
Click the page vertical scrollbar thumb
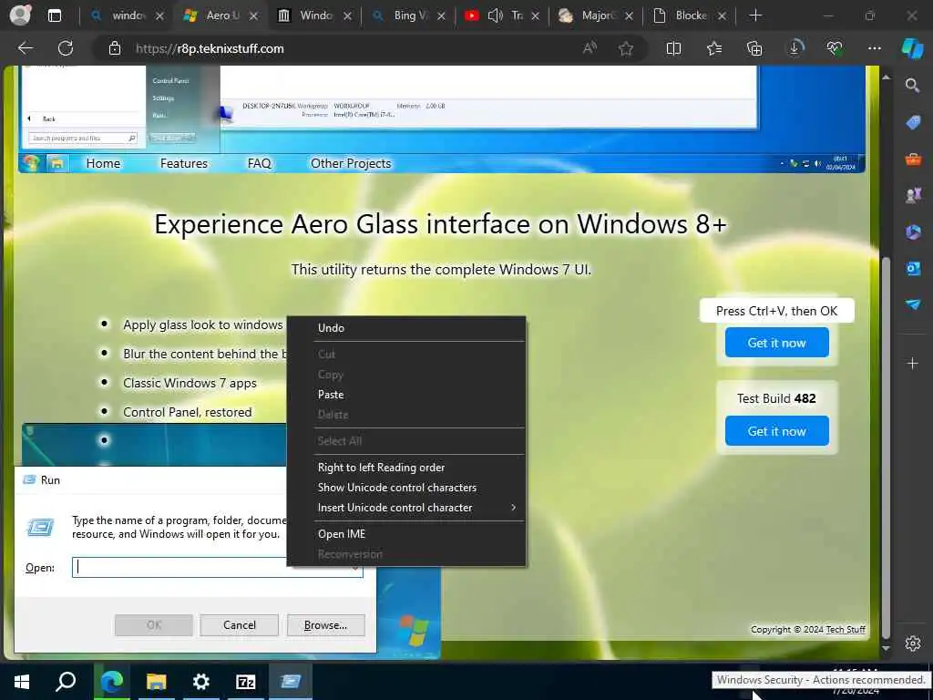(x=886, y=447)
